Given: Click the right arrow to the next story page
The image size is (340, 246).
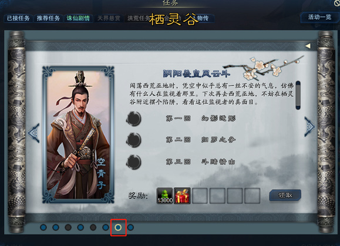Looking at the screenshot, I should (309, 127).
